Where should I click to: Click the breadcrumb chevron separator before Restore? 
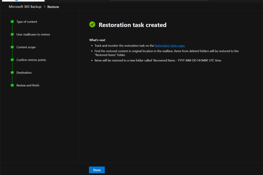coord(44,7)
